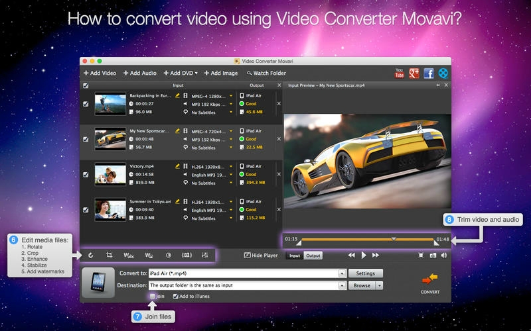The width and height of the screenshot is (531, 331).
Task: Expand Victory.mp4 H.264 video dropdown
Action: point(231,167)
